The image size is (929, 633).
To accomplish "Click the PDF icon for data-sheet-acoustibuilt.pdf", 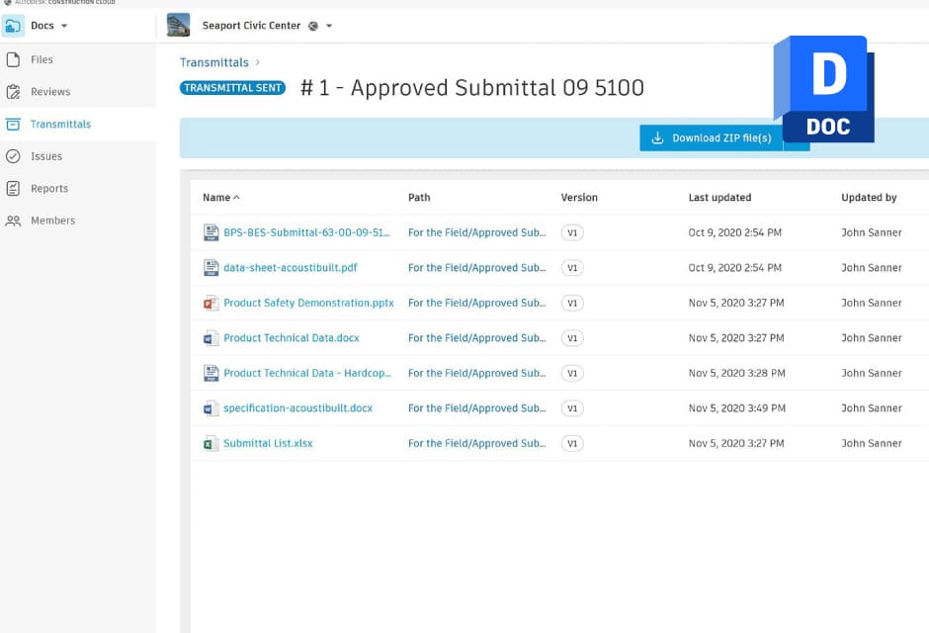I will (211, 267).
